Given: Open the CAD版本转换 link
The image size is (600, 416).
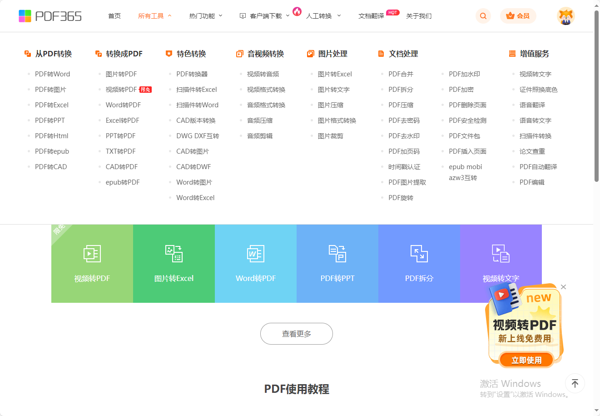Looking at the screenshot, I should coord(196,120).
